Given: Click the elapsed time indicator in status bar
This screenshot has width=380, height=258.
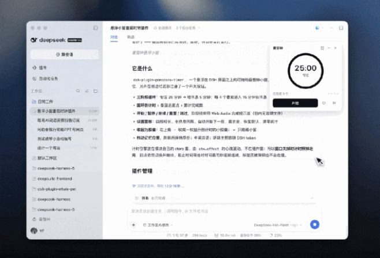Looking at the screenshot, I should pyautogui.click(x=177, y=235).
